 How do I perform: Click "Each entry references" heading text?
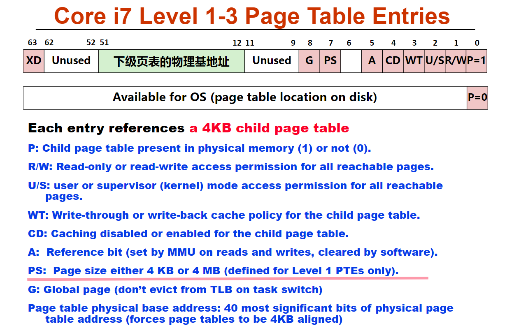pyautogui.click(x=106, y=128)
